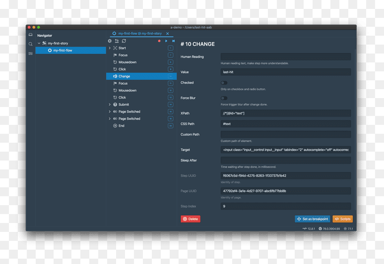Click the Page UUID field
384x264 pixels.
click(x=286, y=191)
